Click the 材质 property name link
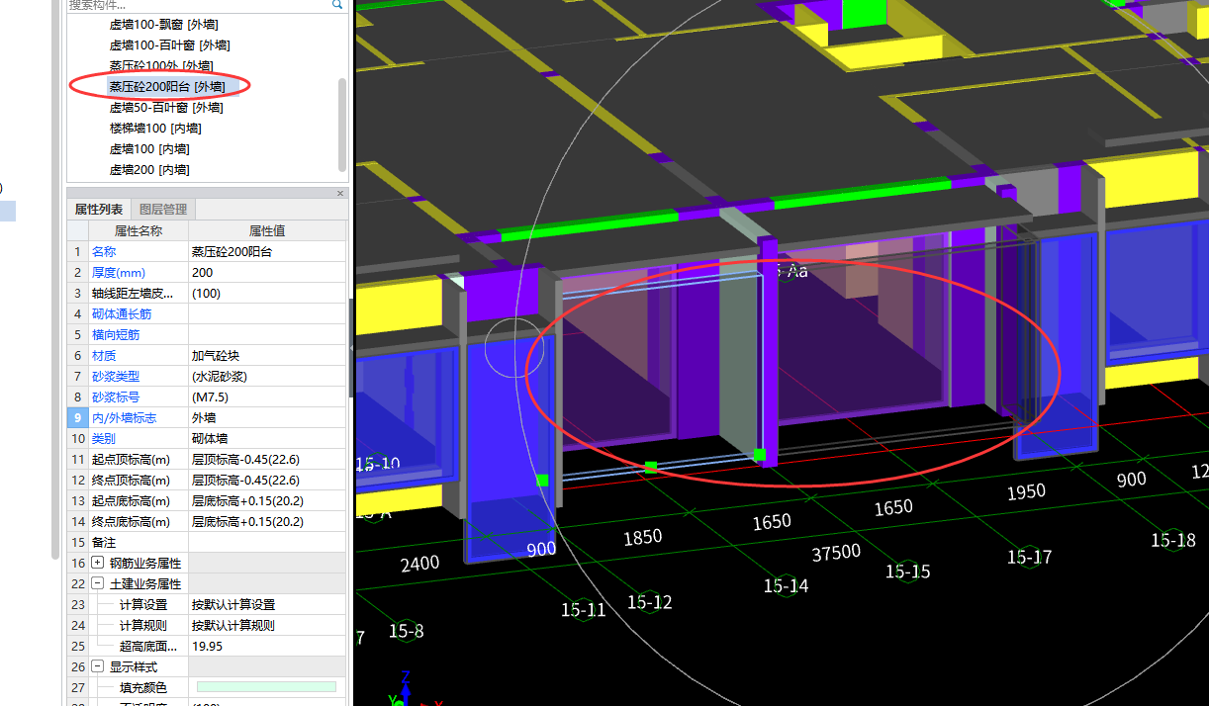Screen dimensions: 1209x706 103,355
